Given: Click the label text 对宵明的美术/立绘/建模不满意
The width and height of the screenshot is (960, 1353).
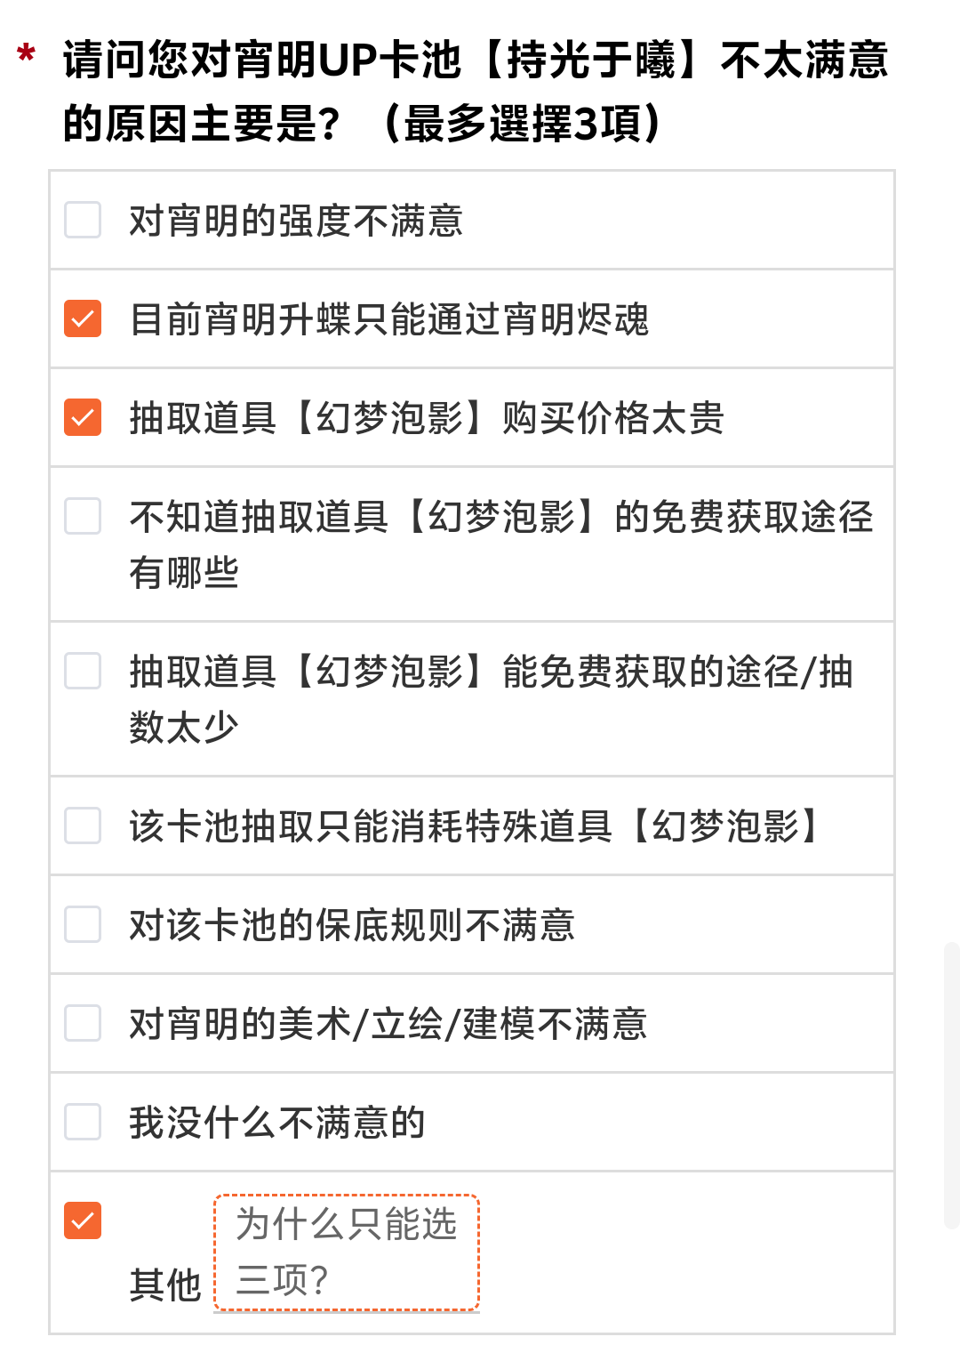Looking at the screenshot, I should pos(388,1024).
